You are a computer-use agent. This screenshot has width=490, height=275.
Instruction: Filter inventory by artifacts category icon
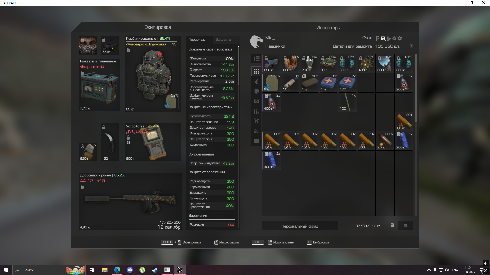(256, 91)
